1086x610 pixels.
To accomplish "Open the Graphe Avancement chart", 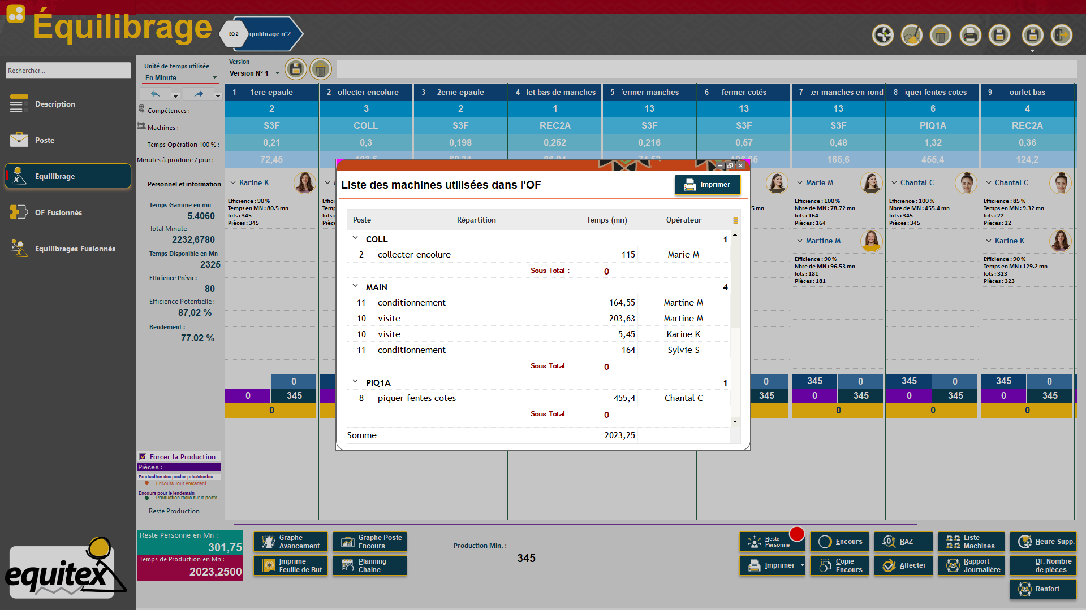I will pyautogui.click(x=291, y=542).
